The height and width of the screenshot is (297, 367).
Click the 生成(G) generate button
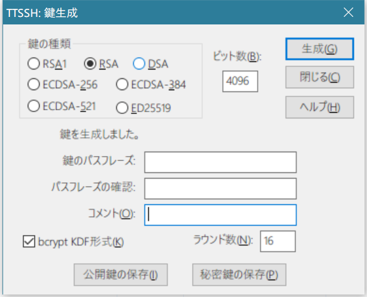[x=319, y=49]
